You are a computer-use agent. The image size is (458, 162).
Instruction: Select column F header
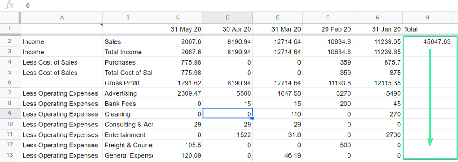(x=327, y=17)
